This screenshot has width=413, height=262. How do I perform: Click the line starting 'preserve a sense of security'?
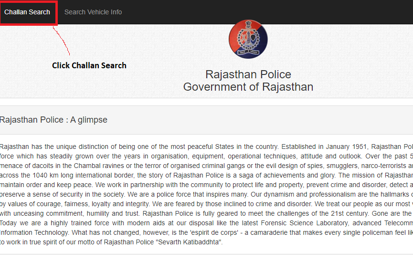tap(206, 195)
